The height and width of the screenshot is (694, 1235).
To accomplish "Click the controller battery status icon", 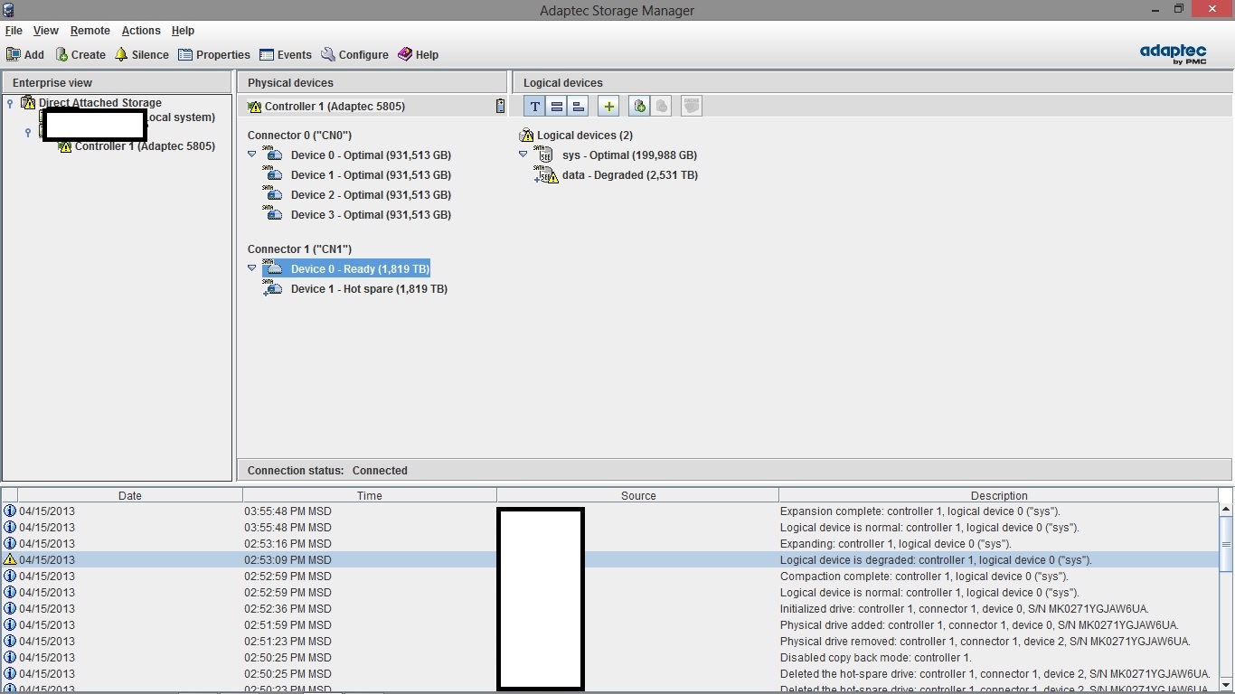I will [x=500, y=107].
